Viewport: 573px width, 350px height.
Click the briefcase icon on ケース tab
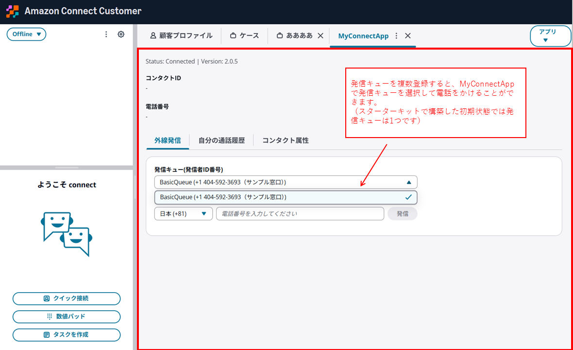[x=233, y=35]
